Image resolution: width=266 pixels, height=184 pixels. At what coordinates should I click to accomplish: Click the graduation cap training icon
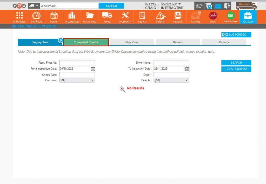(x=199, y=5)
